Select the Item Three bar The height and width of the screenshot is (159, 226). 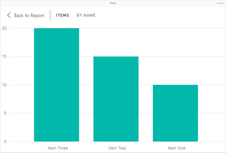coord(56,85)
